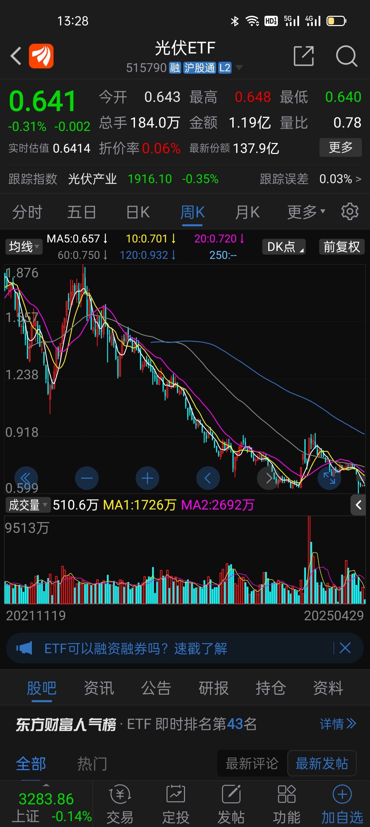370x827 pixels.
Task: Open the 持仓 holdings tab
Action: 271,688
